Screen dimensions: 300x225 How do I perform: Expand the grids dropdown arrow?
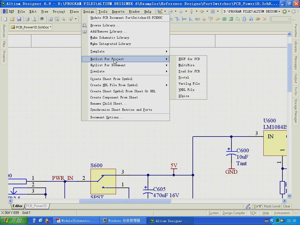pyautogui.click(x=218, y=11)
